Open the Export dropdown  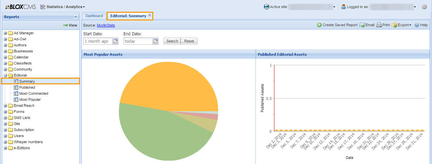(401, 25)
